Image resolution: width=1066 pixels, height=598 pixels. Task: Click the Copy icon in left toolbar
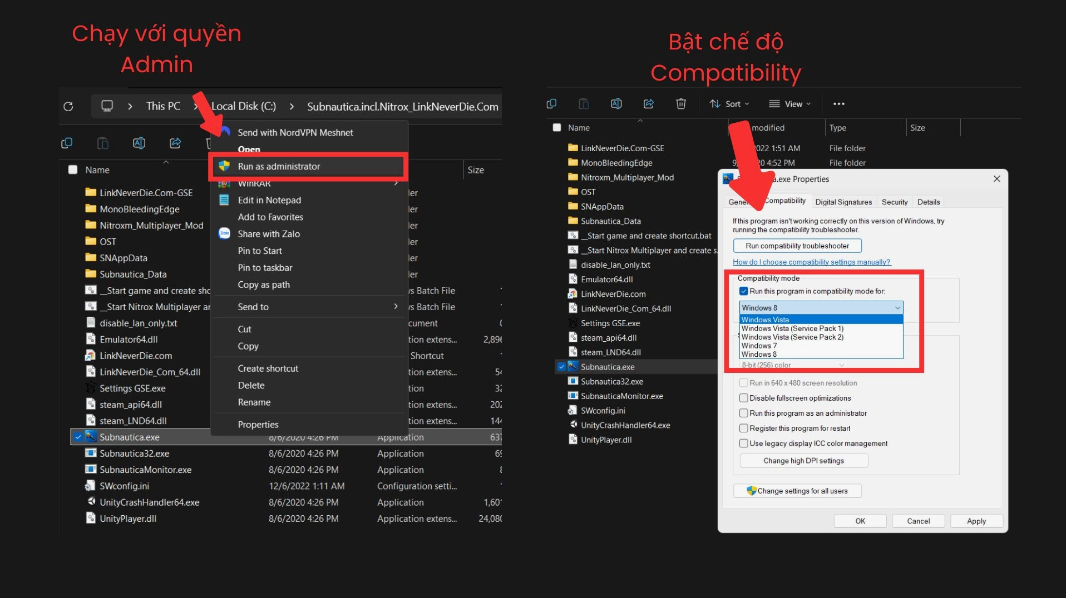(67, 143)
